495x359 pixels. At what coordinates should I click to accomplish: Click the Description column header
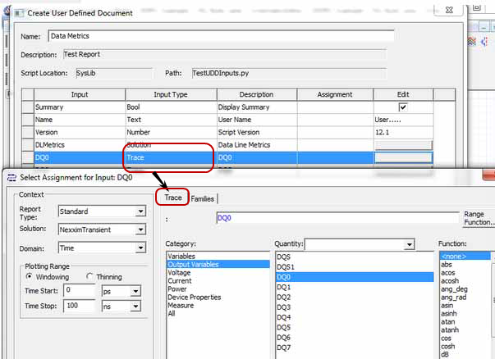257,94
